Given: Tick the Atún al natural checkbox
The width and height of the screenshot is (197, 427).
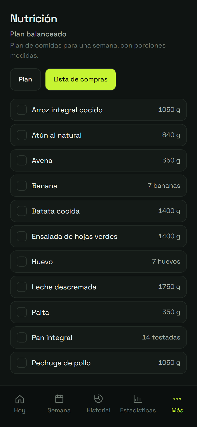Looking at the screenshot, I should 22,135.
